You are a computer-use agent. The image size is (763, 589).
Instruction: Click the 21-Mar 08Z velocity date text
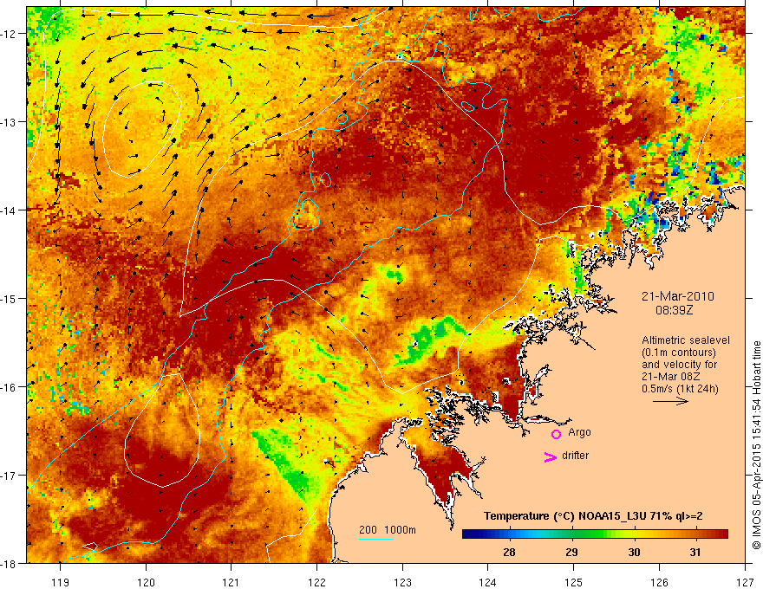pos(670,377)
